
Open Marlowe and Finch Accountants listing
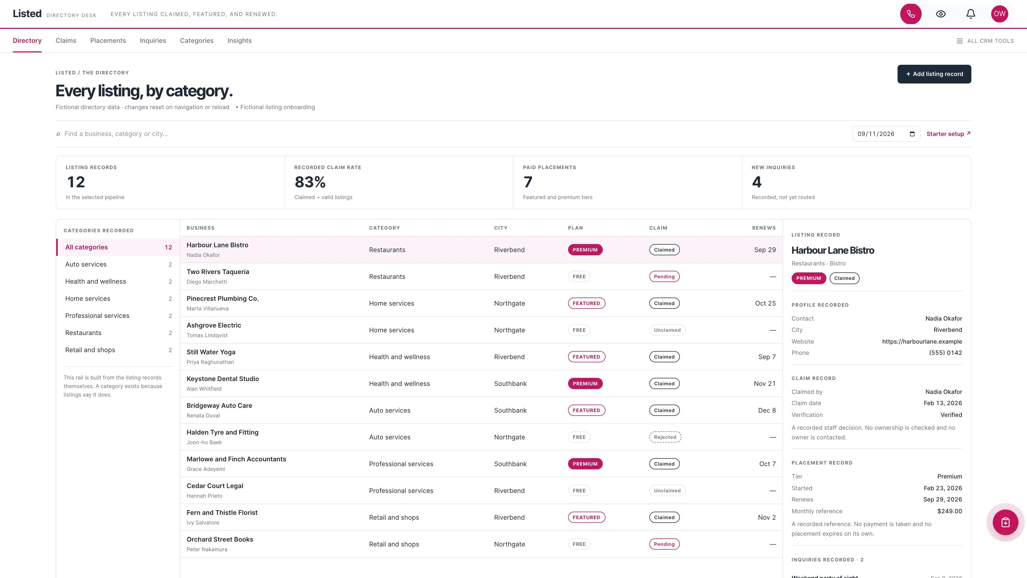click(481, 463)
